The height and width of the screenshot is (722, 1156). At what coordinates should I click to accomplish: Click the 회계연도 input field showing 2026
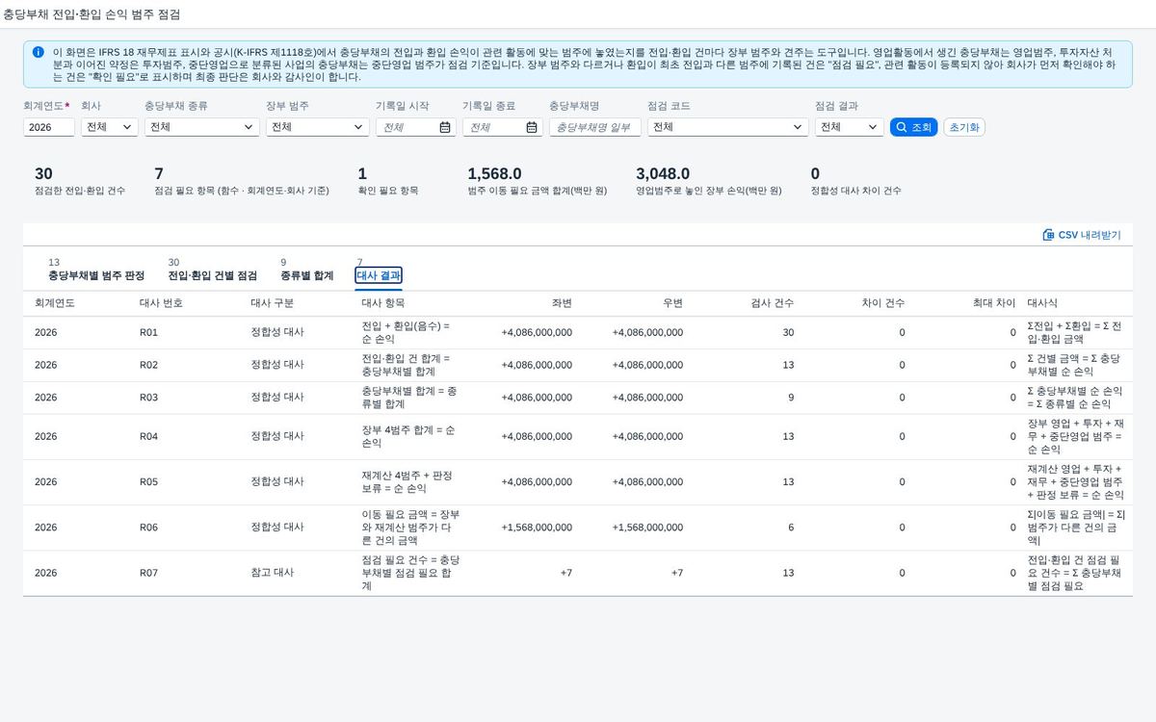click(49, 127)
